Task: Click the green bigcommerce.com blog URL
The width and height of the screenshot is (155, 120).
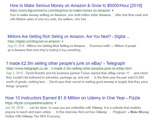Action: pos(60,10)
